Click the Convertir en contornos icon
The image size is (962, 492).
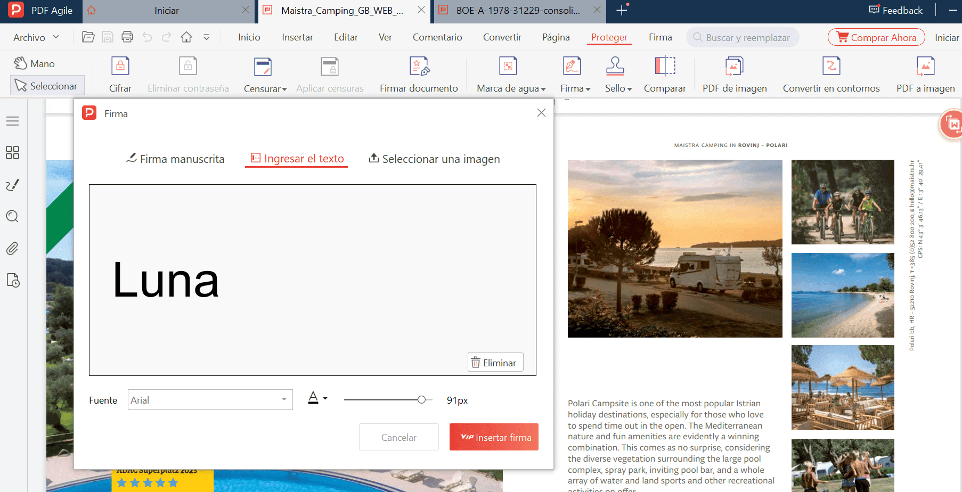(831, 73)
